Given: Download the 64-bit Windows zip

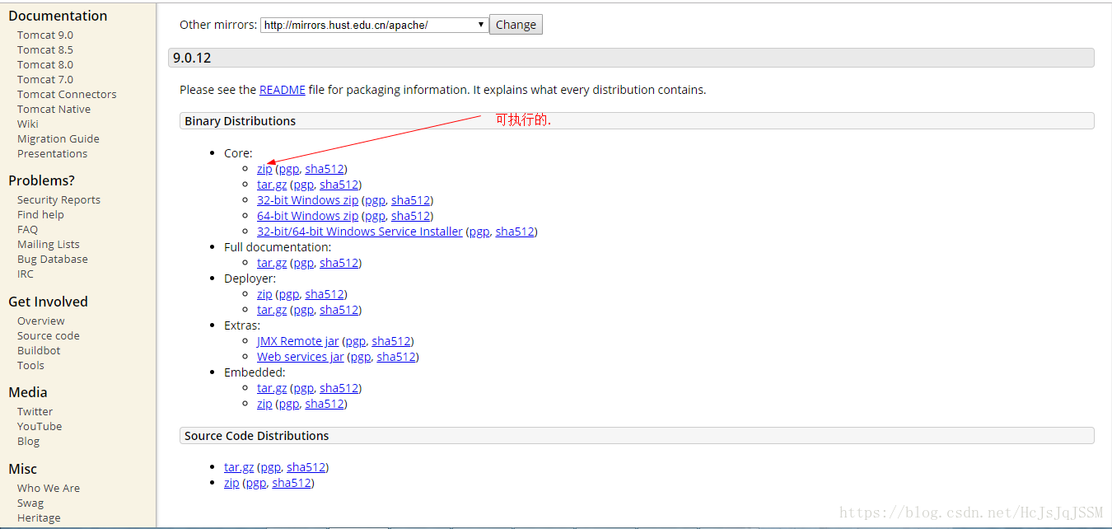Looking at the screenshot, I should [x=307, y=216].
